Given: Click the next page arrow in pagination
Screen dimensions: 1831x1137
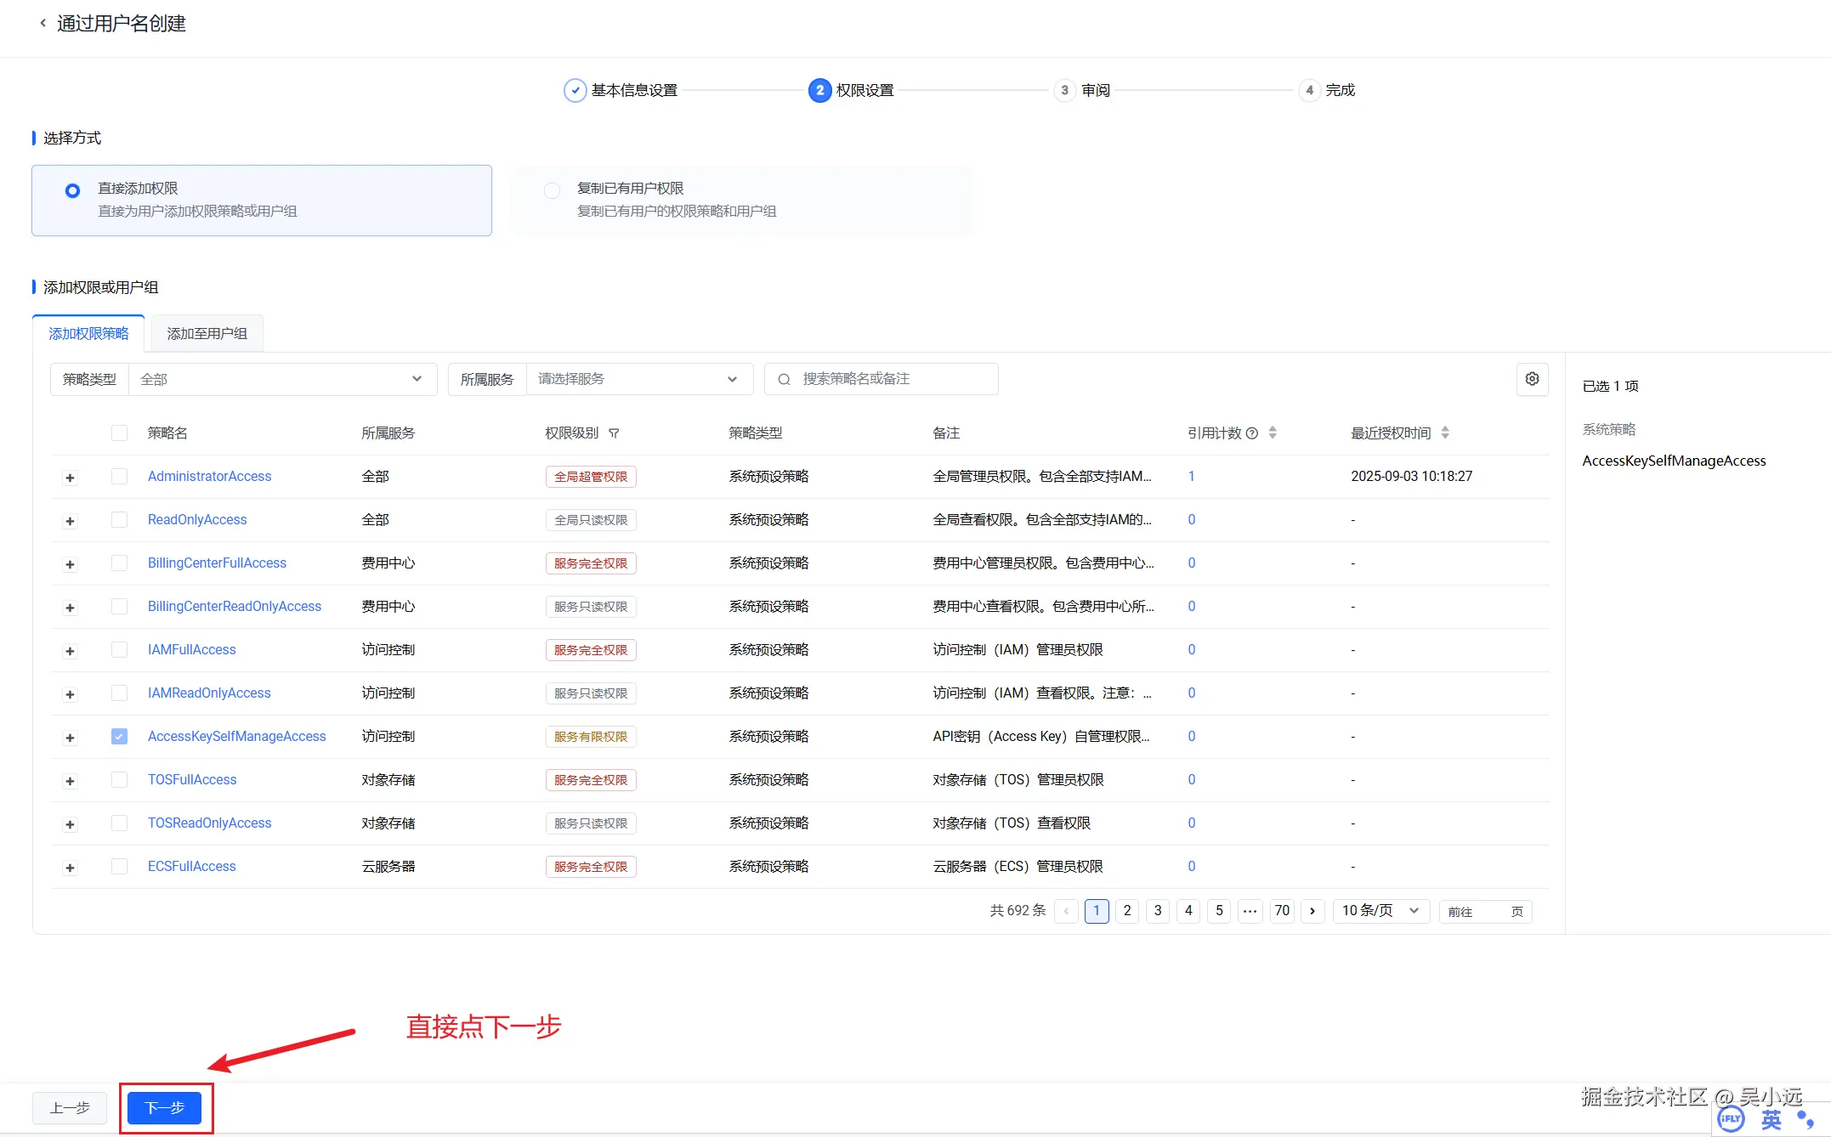Looking at the screenshot, I should (1312, 911).
